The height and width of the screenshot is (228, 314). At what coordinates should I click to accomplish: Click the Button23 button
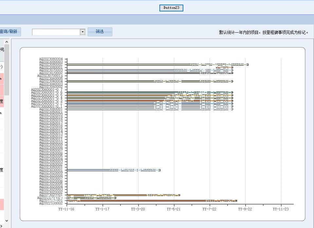point(171,8)
